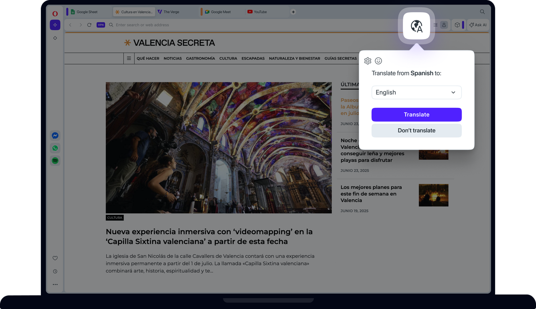Open WhatsApp in the sidebar
This screenshot has height=309, width=536.
pyautogui.click(x=55, y=148)
